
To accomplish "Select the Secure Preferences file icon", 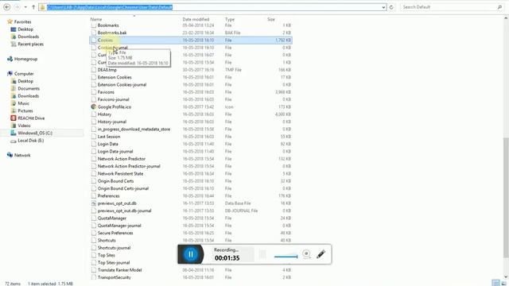I will click(94, 233).
